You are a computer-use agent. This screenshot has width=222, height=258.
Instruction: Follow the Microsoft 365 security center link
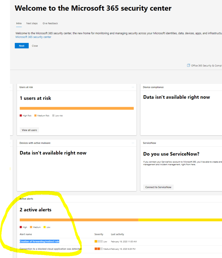pyautogui.click(x=33, y=37)
